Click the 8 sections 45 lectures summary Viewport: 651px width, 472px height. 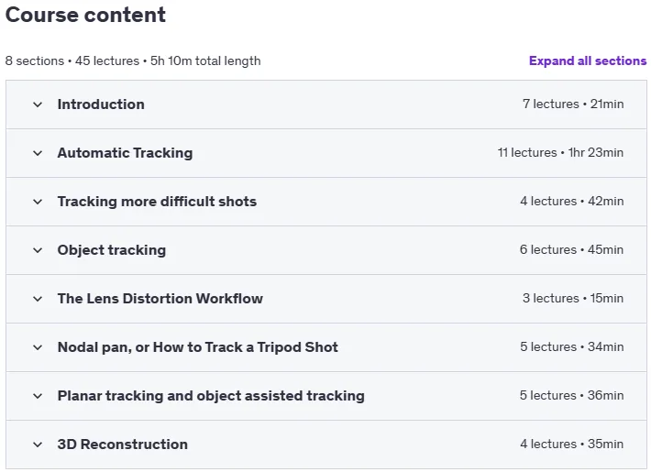point(133,61)
